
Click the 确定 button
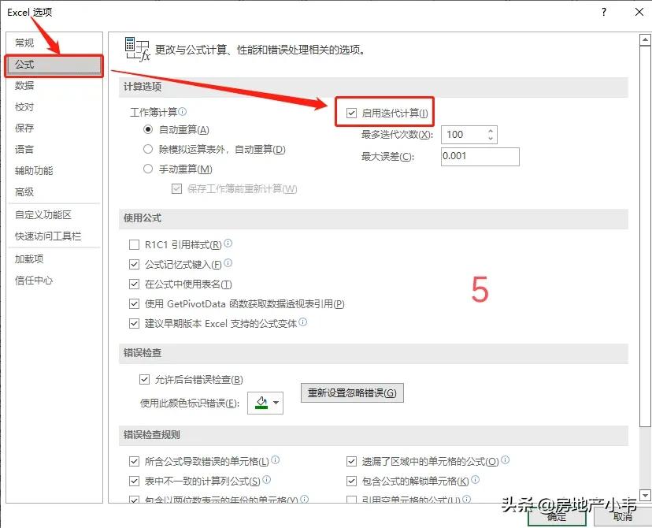pos(557,517)
